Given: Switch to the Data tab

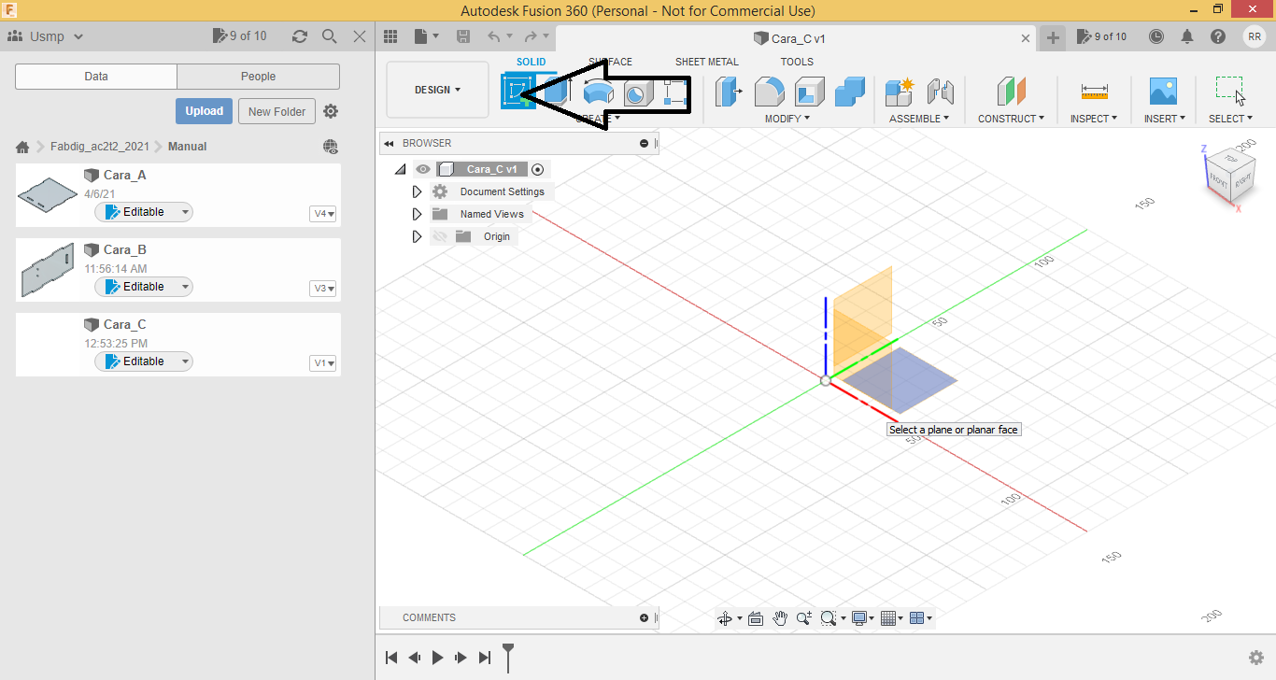Looking at the screenshot, I should pyautogui.click(x=96, y=77).
